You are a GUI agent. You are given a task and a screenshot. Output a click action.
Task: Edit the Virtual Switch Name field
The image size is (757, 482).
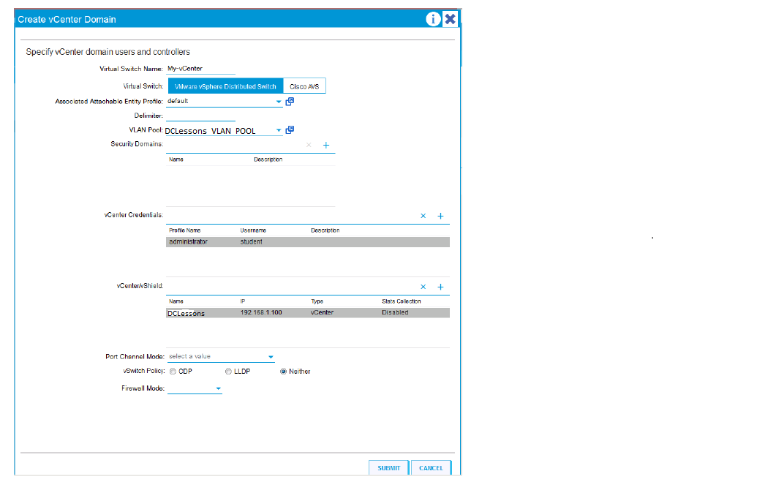(201, 69)
